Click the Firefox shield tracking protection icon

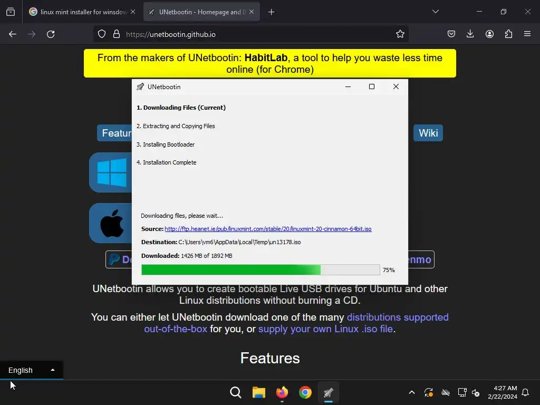click(102, 34)
